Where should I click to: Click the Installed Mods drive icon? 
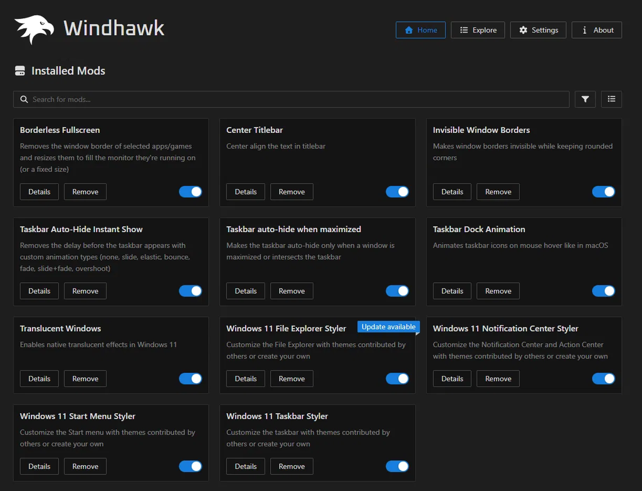pos(20,71)
